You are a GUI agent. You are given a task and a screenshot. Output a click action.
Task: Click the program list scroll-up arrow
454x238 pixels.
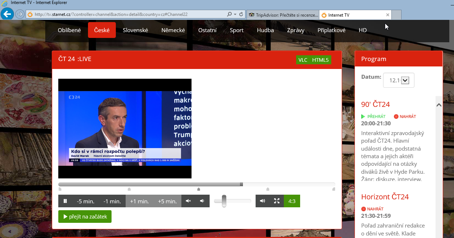[x=439, y=105]
